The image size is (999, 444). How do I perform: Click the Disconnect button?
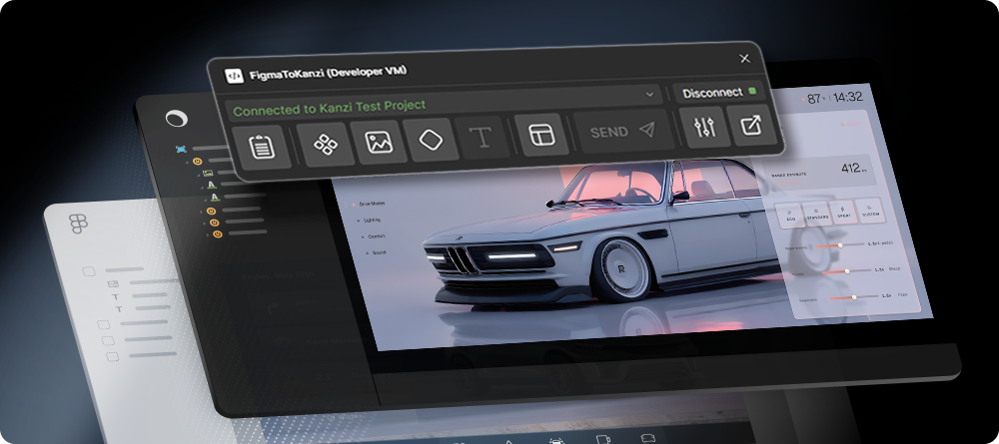[718, 93]
